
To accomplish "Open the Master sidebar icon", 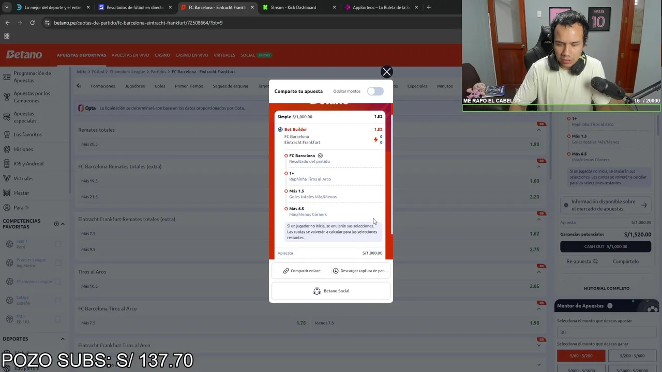I will (7, 193).
